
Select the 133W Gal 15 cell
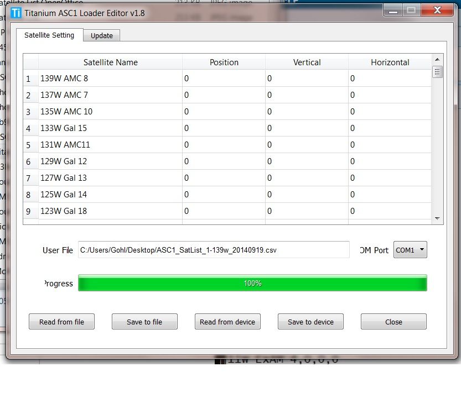point(110,128)
